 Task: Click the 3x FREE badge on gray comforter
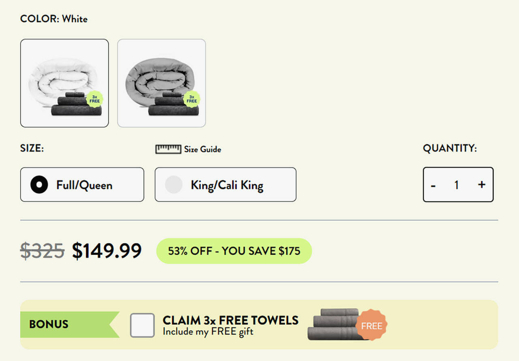tap(192, 99)
